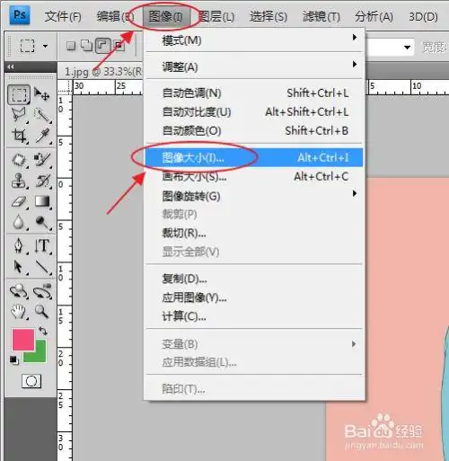Viewport: 449px width, 461px height.
Task: Choose 图像大小(I)... menu item
Action: (254, 157)
